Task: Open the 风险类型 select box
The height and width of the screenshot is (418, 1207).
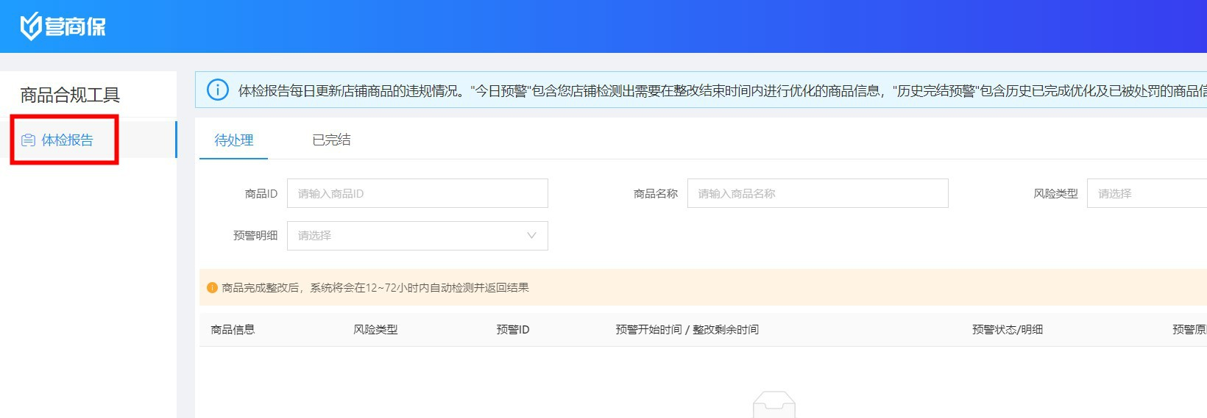Action: (1146, 194)
